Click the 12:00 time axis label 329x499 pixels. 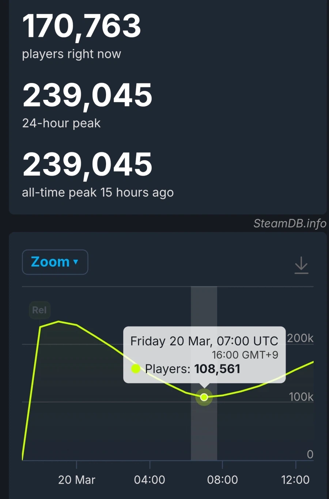295,480
